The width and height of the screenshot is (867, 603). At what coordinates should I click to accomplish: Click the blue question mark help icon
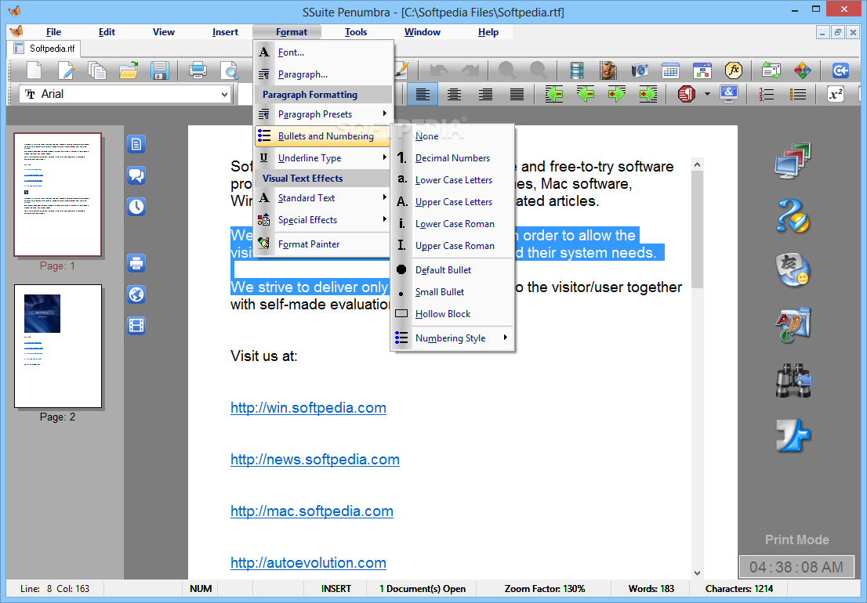tap(793, 215)
